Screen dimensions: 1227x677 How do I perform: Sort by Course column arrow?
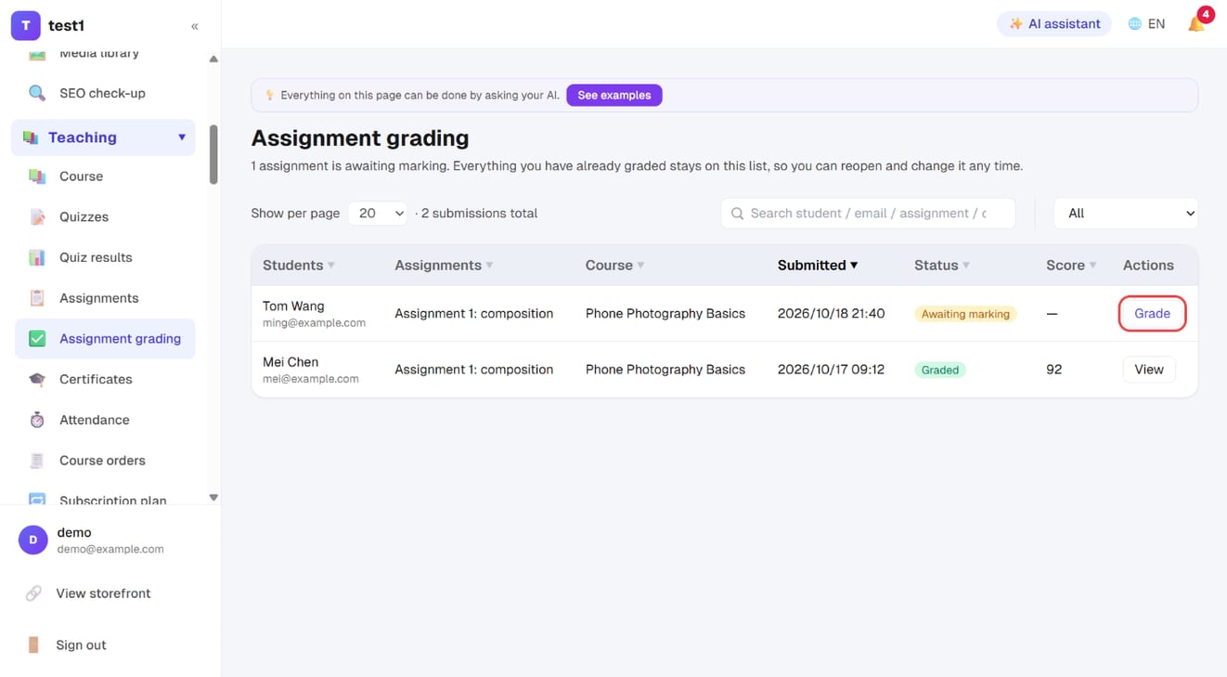640,266
